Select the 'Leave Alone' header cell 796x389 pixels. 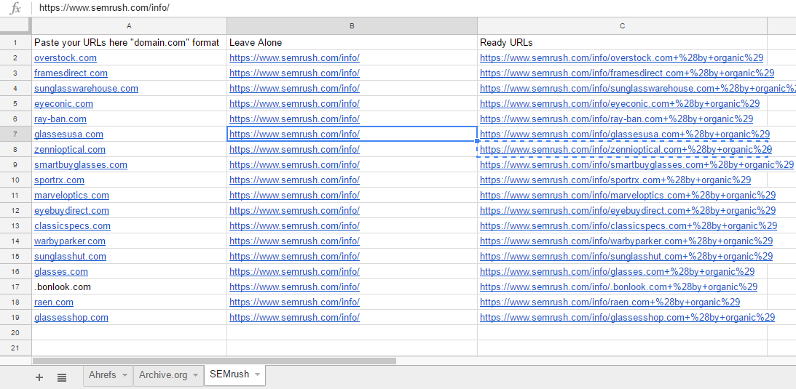pyautogui.click(x=352, y=43)
